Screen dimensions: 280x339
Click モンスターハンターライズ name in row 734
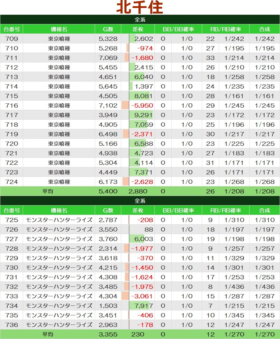59,306
